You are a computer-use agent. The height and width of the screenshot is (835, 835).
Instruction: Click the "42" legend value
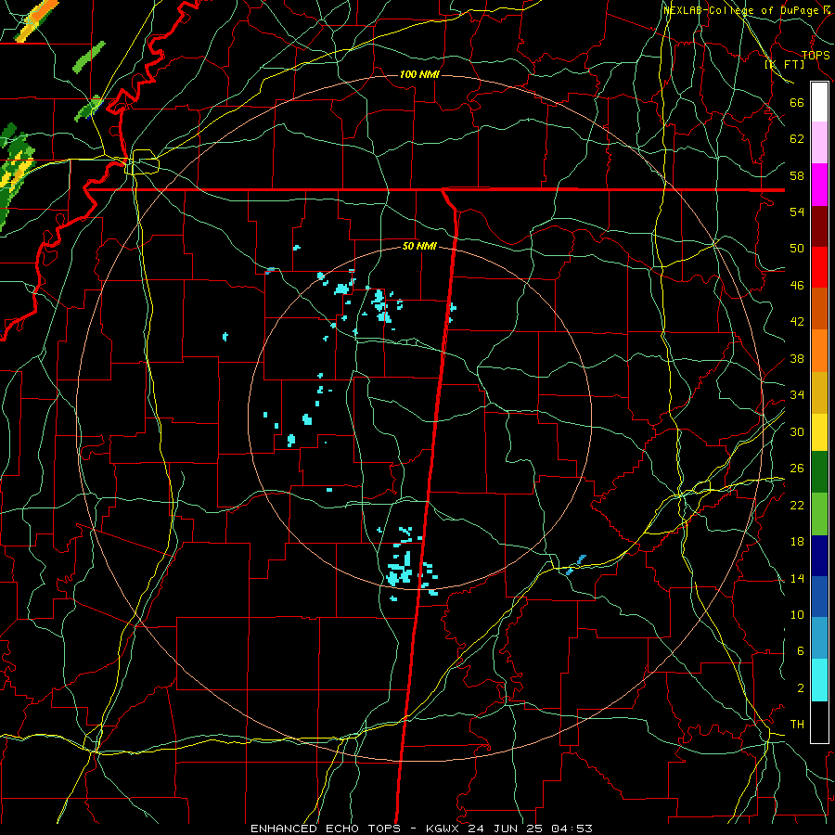(797, 322)
